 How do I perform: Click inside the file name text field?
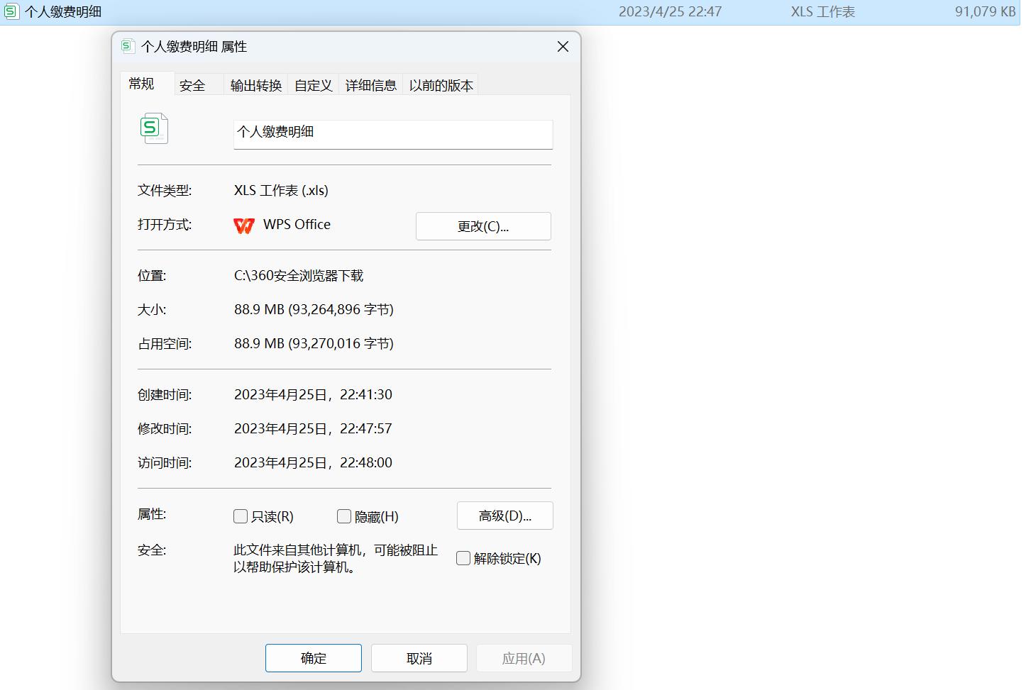point(392,134)
